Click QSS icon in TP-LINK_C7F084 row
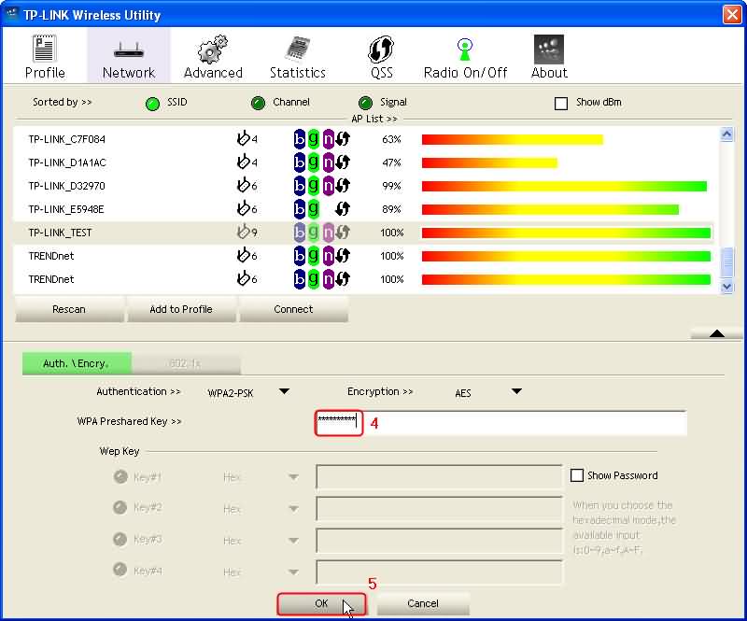This screenshot has height=621, width=747. click(343, 139)
